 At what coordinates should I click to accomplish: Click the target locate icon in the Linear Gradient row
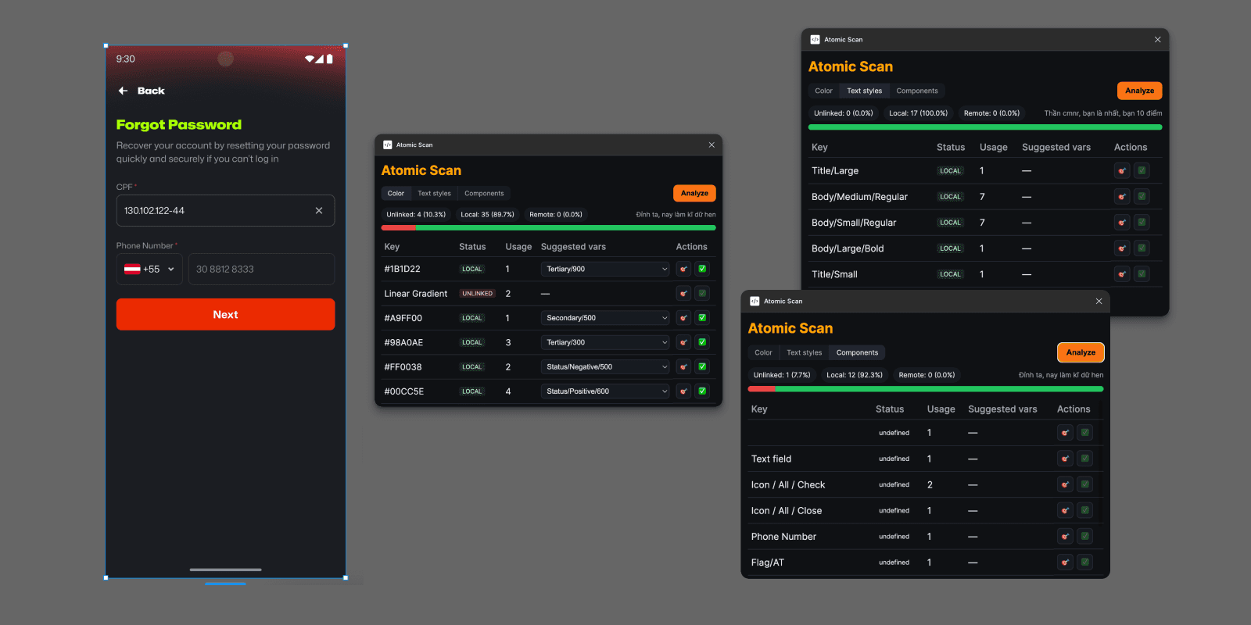683,294
